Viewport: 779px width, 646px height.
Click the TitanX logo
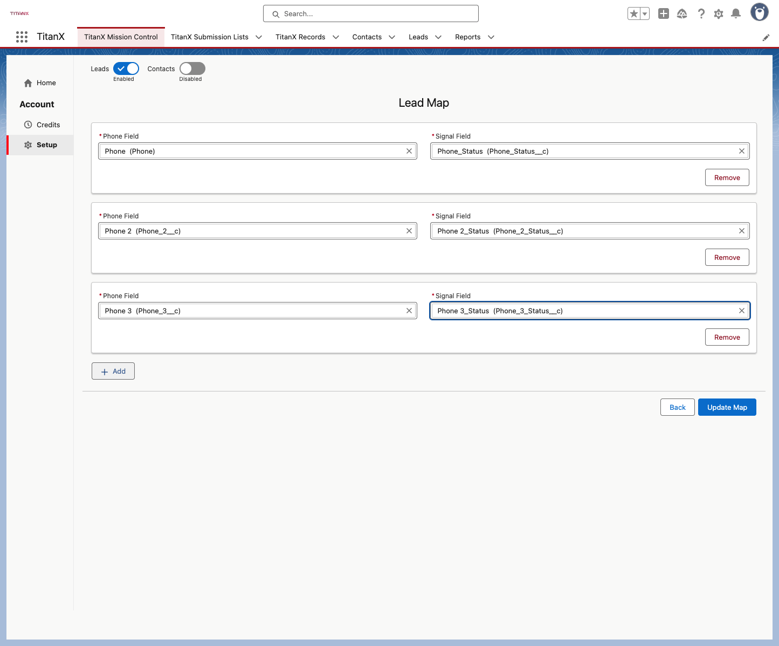pyautogui.click(x=19, y=13)
